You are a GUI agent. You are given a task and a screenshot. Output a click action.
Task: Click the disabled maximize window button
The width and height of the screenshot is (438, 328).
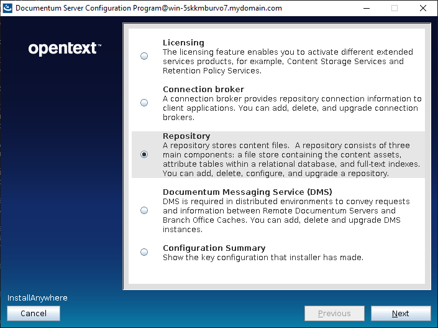pyautogui.click(x=394, y=8)
